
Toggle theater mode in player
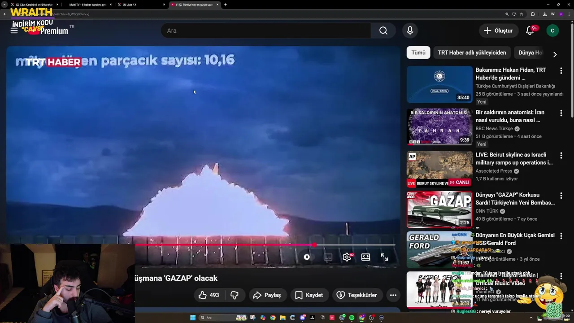tap(365, 257)
